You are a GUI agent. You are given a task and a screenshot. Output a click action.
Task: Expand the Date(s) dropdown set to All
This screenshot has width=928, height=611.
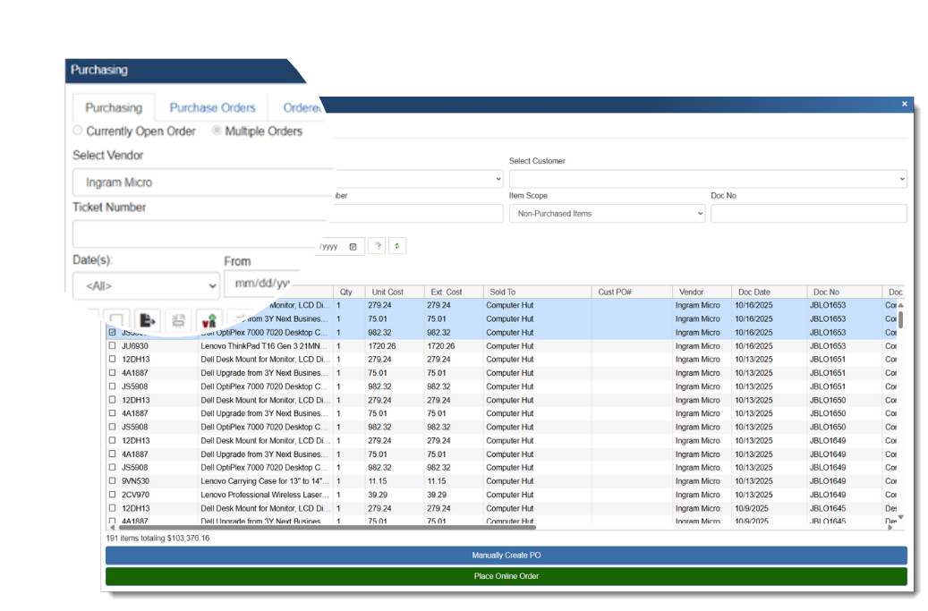(x=146, y=283)
